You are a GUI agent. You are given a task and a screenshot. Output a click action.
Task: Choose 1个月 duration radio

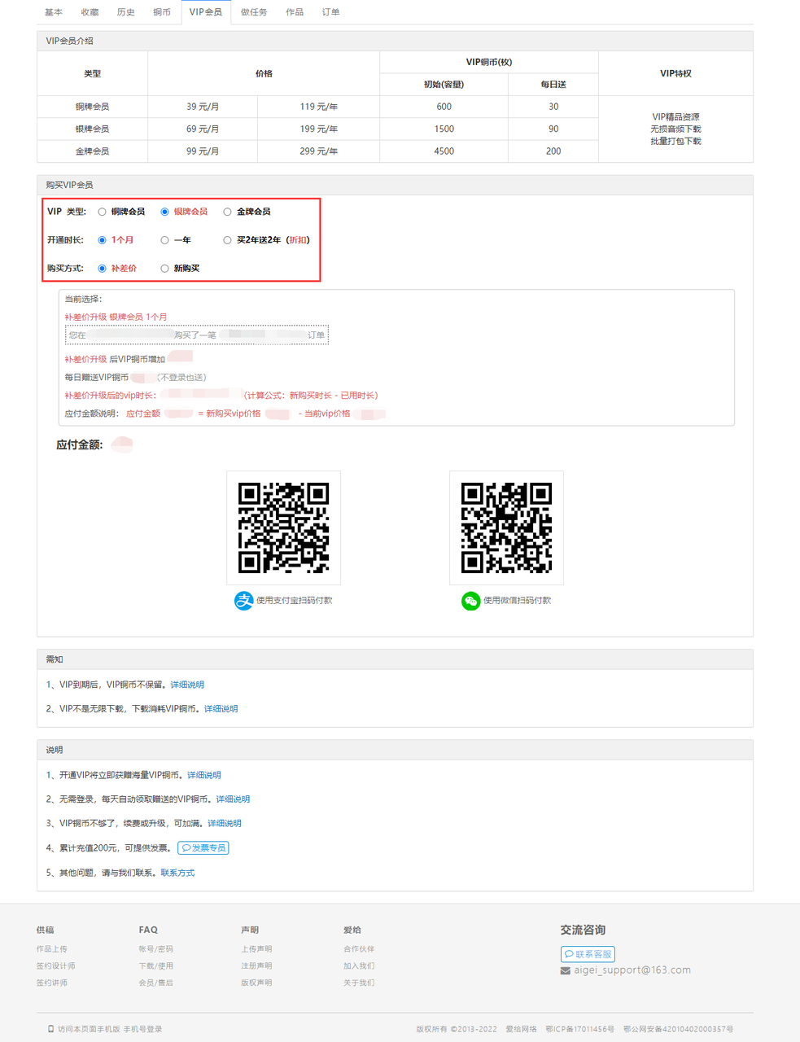click(x=102, y=240)
